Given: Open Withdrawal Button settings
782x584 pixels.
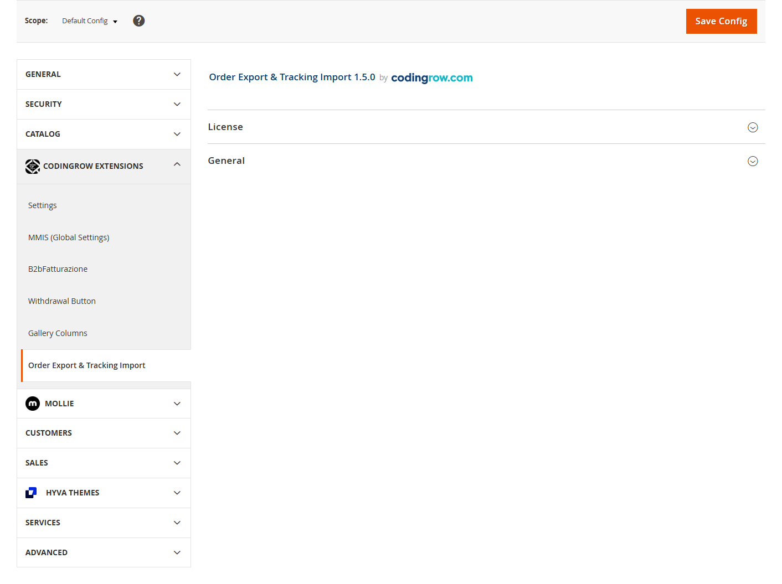Looking at the screenshot, I should click(62, 301).
